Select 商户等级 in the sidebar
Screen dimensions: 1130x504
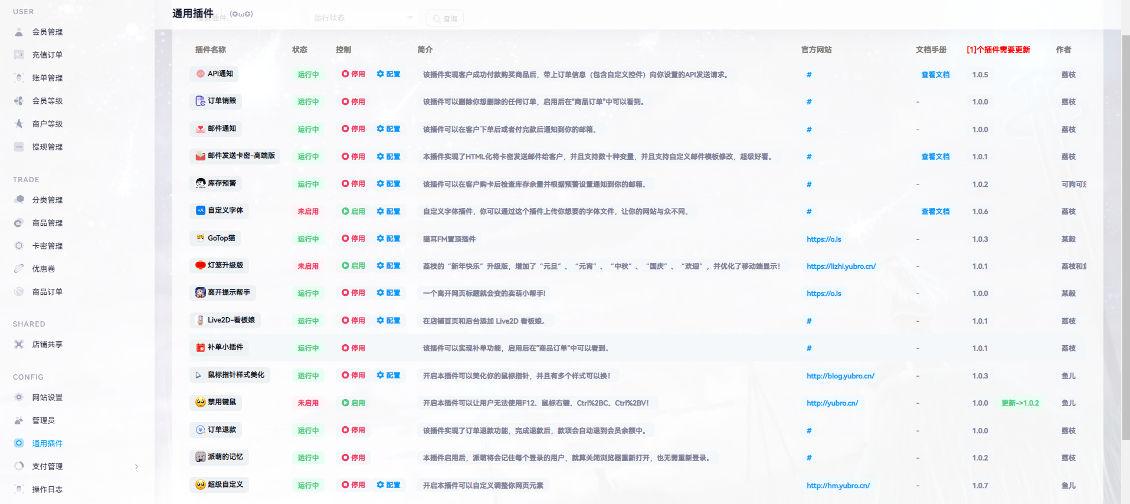coord(47,124)
